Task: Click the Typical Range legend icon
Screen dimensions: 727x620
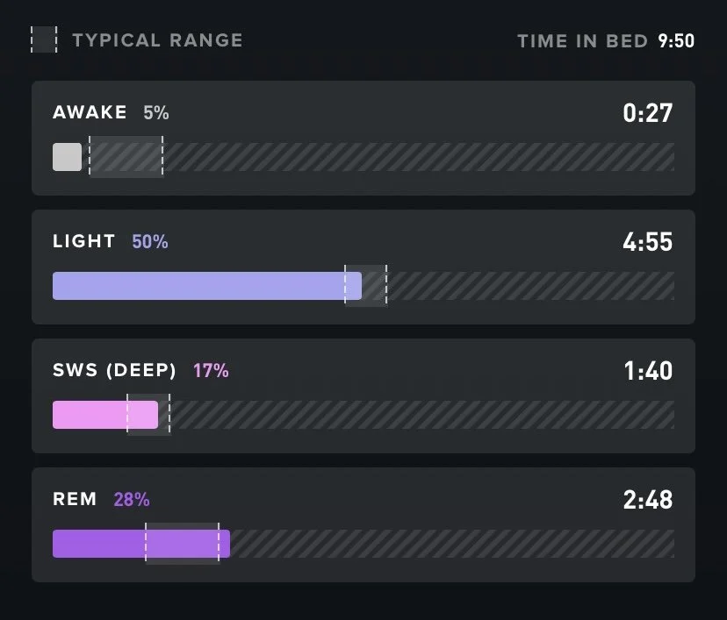Action: coord(44,39)
